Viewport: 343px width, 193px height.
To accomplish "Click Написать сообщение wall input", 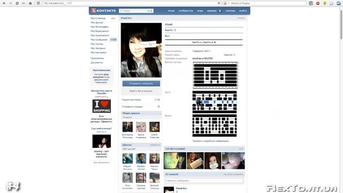I will coord(204,181).
